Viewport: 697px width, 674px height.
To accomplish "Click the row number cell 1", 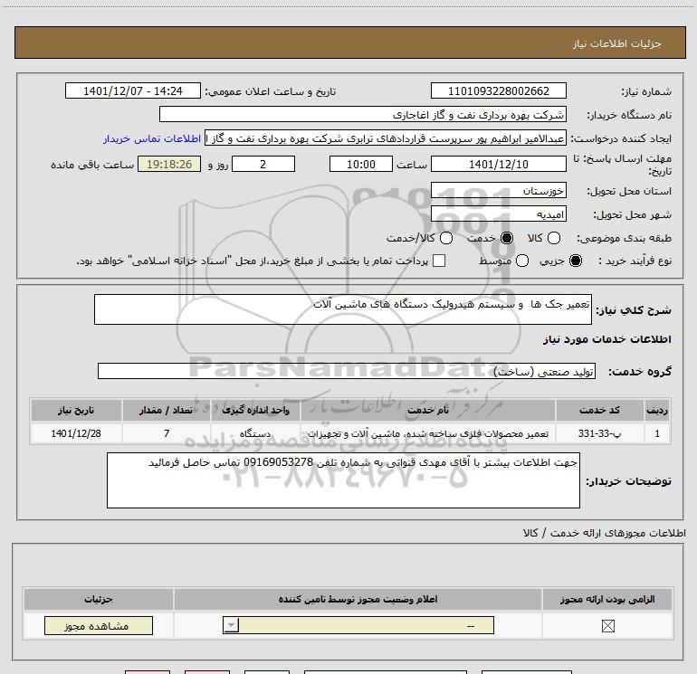I will [657, 433].
